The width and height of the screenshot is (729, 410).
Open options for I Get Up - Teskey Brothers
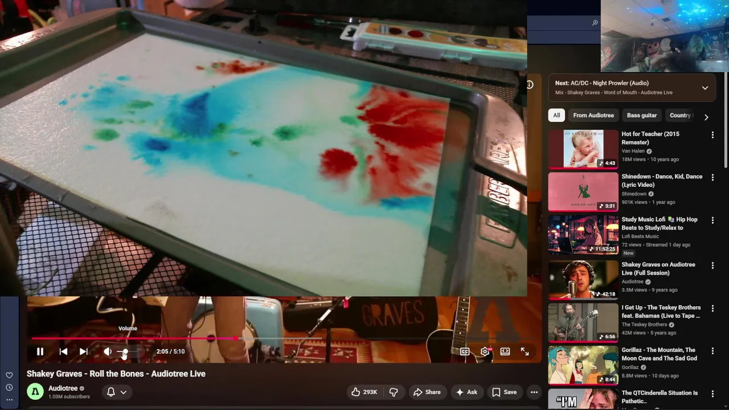(x=712, y=309)
